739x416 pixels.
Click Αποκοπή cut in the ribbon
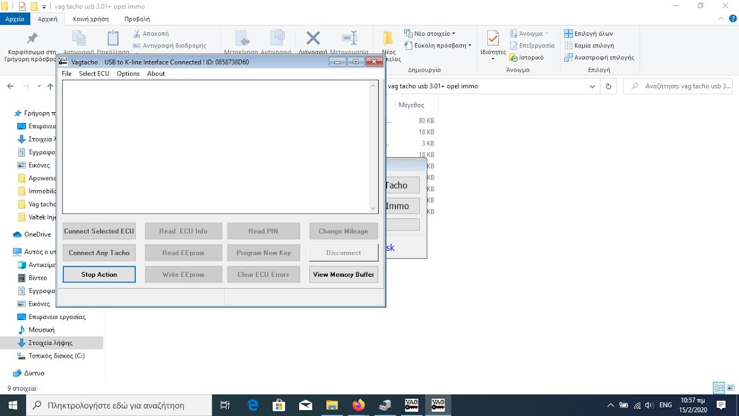[x=151, y=34]
